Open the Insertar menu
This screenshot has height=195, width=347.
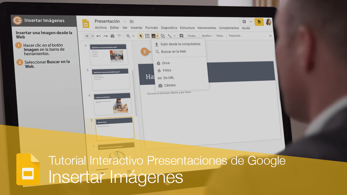pyautogui.click(x=136, y=28)
